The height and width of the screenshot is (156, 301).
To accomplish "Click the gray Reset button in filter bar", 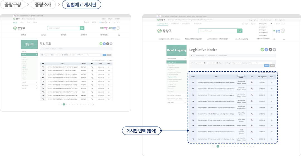I will pos(272,66).
